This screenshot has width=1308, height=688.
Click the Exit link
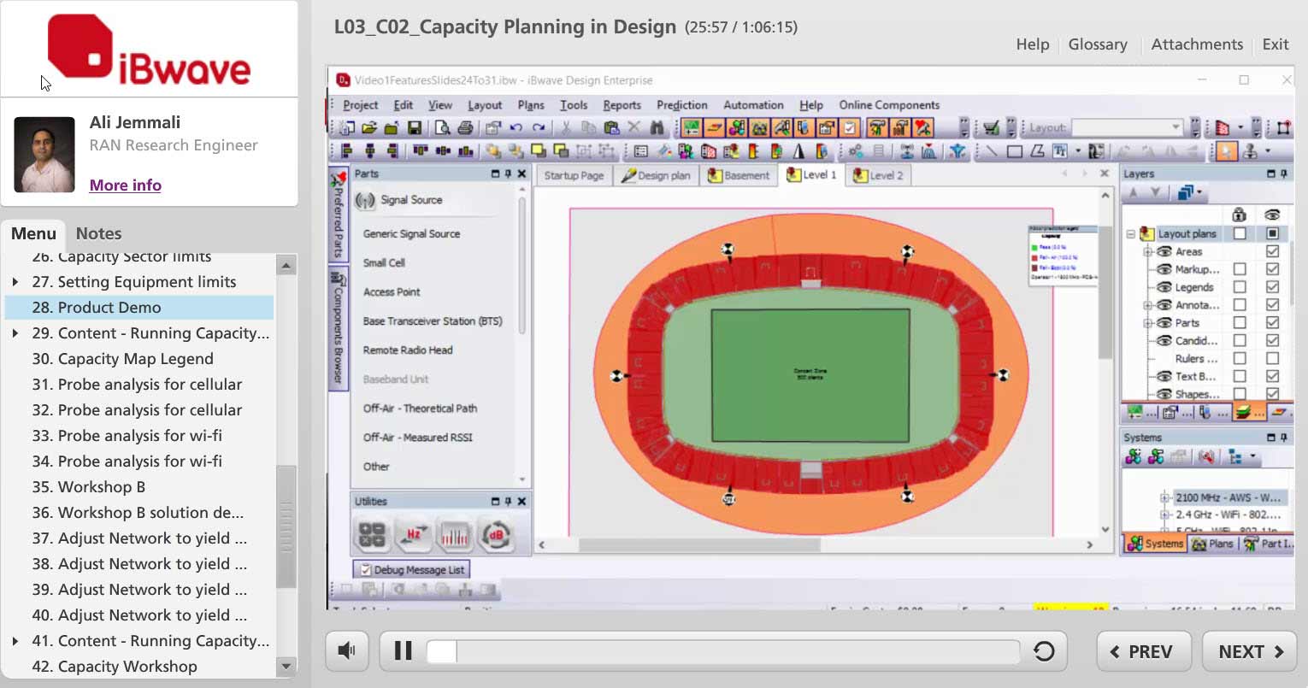(1276, 44)
